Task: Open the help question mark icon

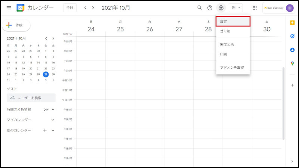Action: [210, 8]
